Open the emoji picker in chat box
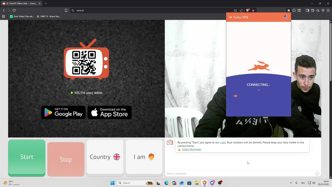Screen dimensions: 332x187 [317, 173]
